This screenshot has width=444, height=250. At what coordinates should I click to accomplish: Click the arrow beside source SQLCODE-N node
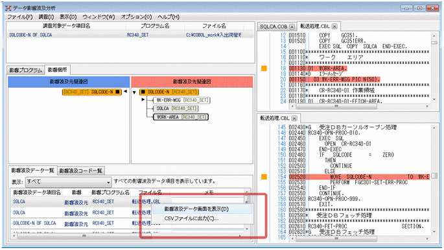125,92
